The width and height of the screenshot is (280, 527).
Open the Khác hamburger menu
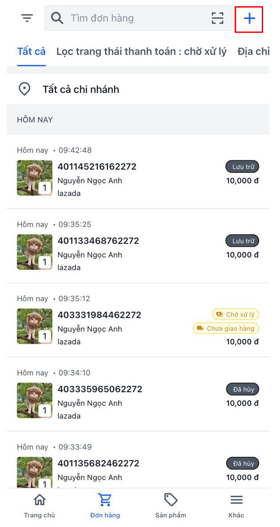click(x=236, y=500)
